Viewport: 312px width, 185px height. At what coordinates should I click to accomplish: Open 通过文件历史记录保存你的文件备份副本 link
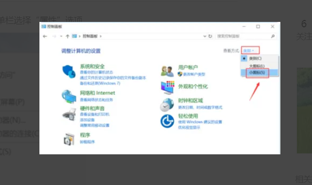113,77
